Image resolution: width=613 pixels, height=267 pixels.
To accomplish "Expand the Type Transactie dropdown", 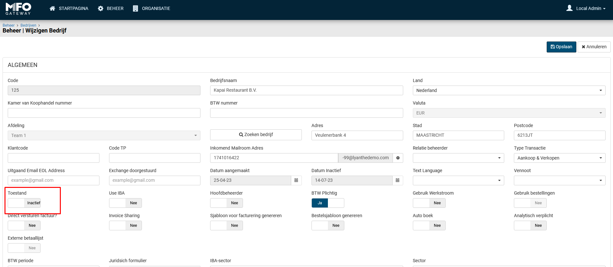I will [559, 158].
